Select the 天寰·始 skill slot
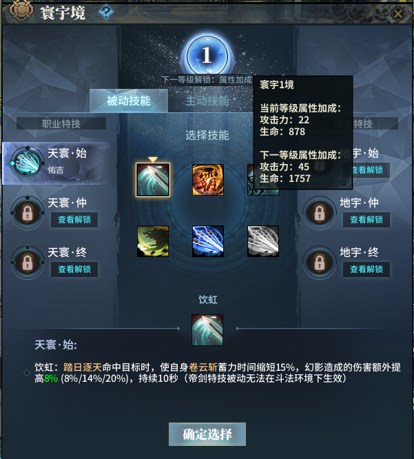Screen dimensions: 414x459 coord(60,163)
